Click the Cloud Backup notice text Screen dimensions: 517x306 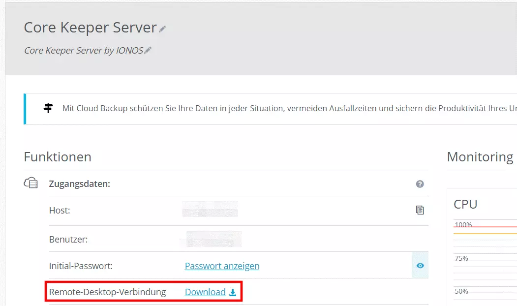click(290, 109)
